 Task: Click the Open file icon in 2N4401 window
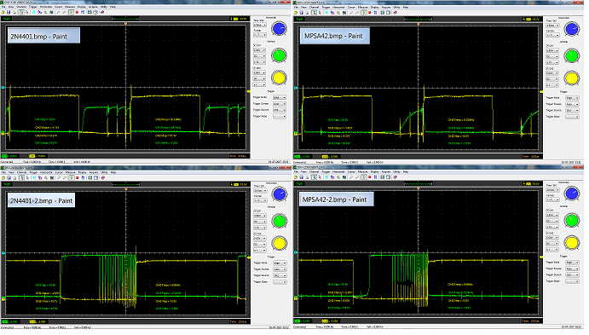3,12
